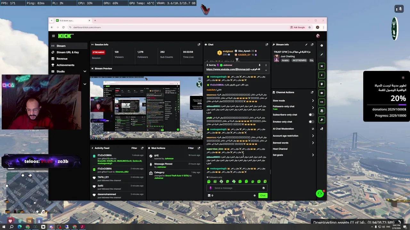
Task: Open Stream in the sidebar
Action: pyautogui.click(x=68, y=46)
